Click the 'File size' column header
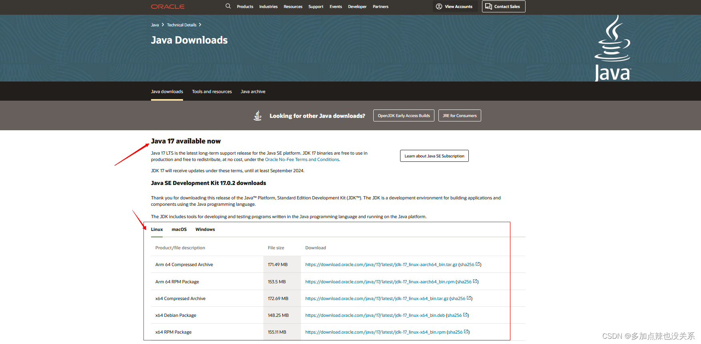 tap(276, 248)
